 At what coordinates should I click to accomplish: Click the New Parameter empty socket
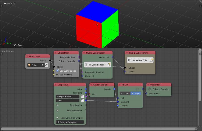(x=86, y=110)
